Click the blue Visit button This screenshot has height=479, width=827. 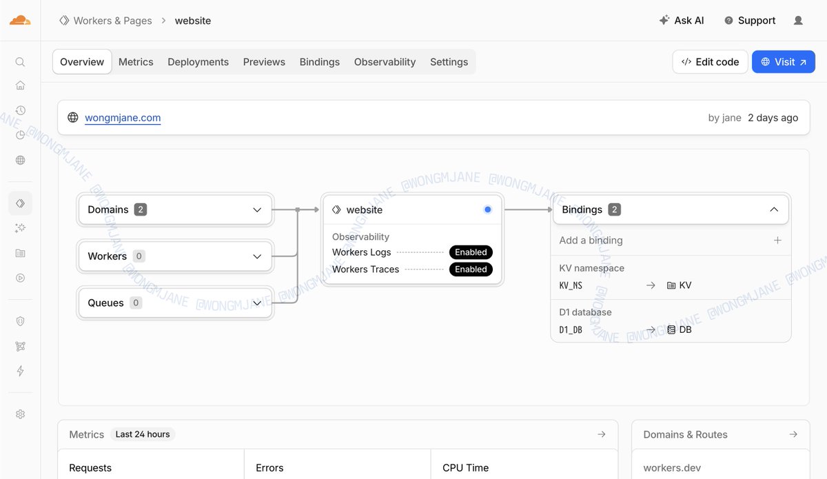pyautogui.click(x=784, y=62)
